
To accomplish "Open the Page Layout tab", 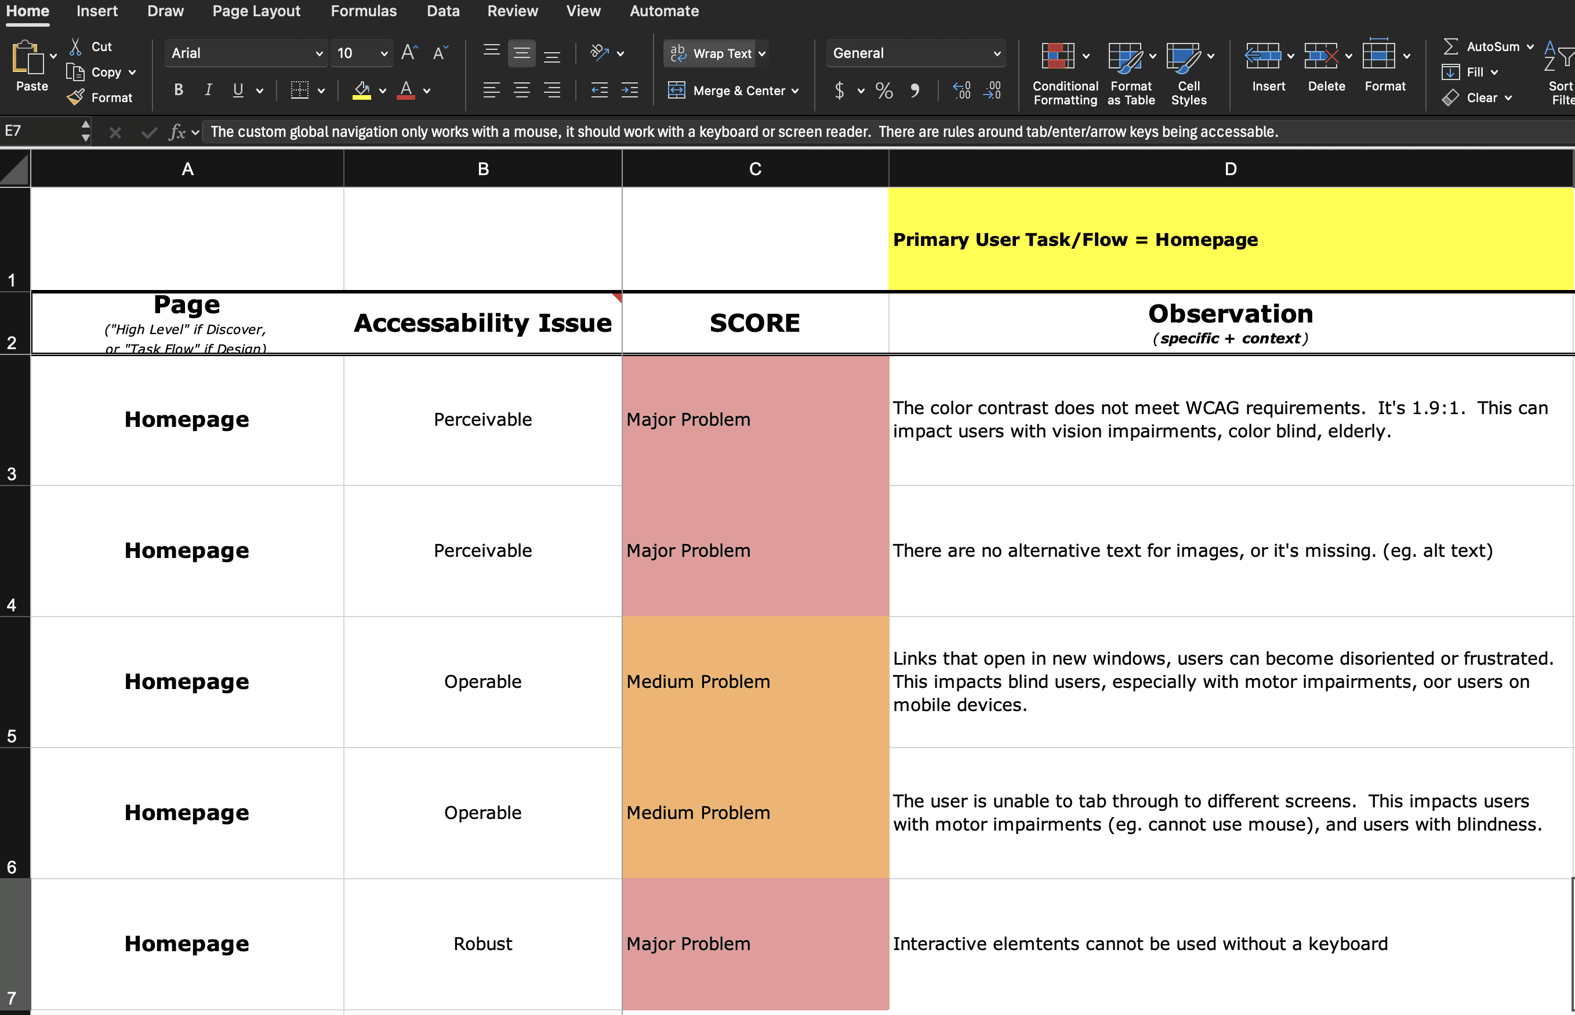I will (x=256, y=11).
